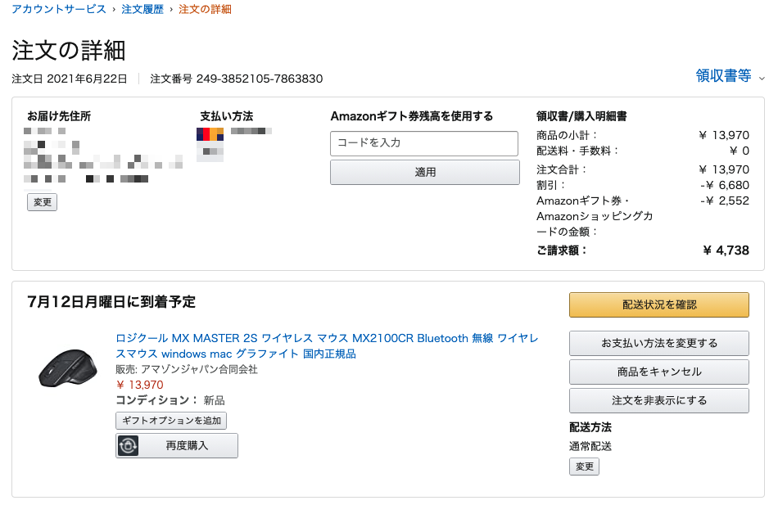Screen dimensions: 778x514
Task: Go to 注文履歴 breadcrumb link
Action: [x=142, y=10]
